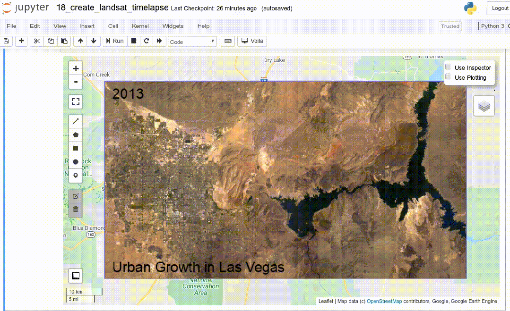The height and width of the screenshot is (311, 510).
Task: Open the Kernel menu
Action: coord(140,26)
